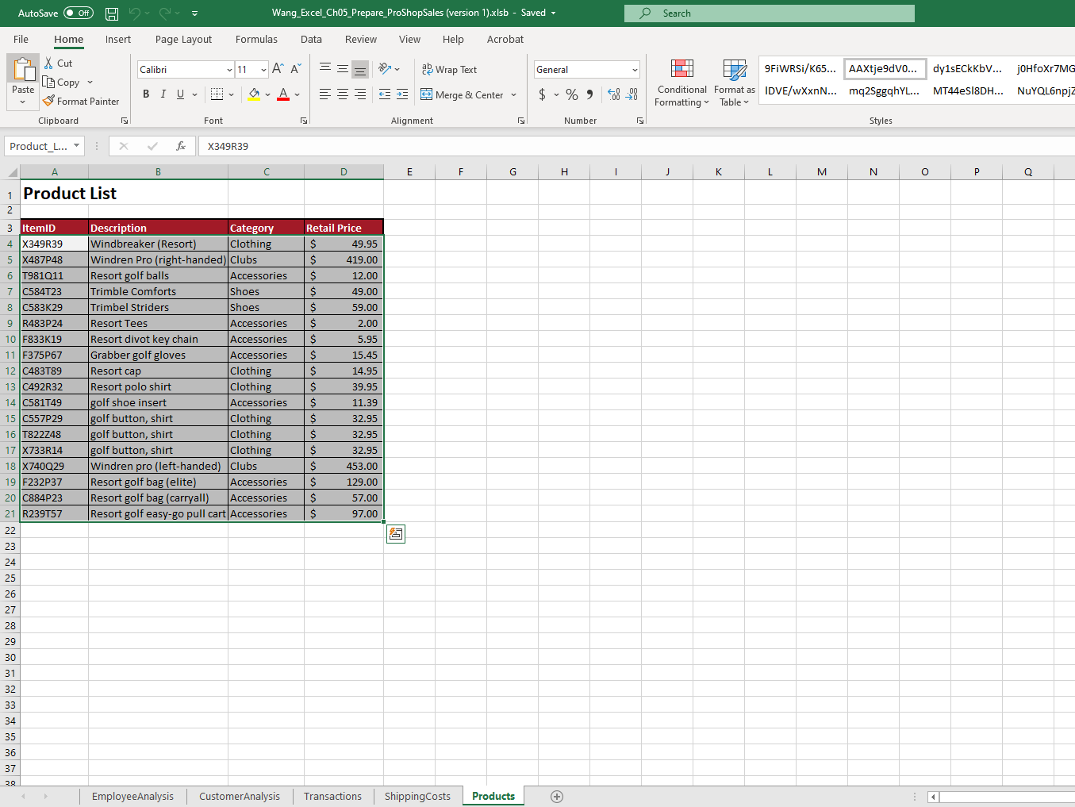Toggle italic formatting
Viewport: 1075px width, 807px height.
[x=163, y=94]
